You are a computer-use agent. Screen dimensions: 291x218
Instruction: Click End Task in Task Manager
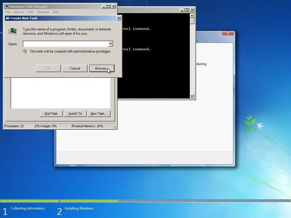pos(51,114)
